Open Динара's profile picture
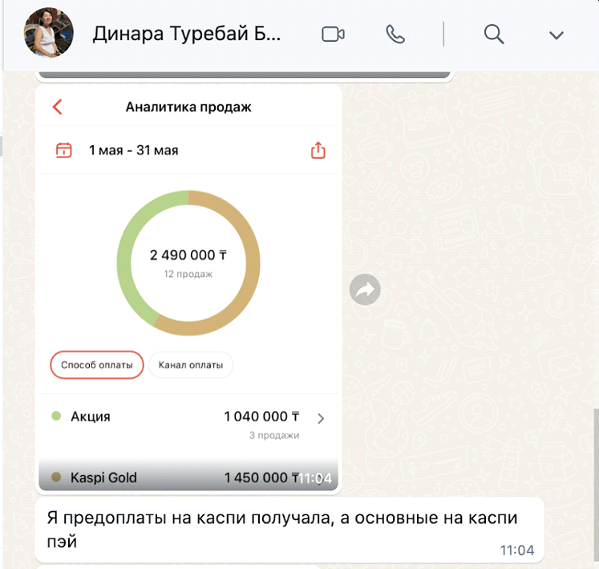Screen dimensions: 599x569 pyautogui.click(x=49, y=32)
